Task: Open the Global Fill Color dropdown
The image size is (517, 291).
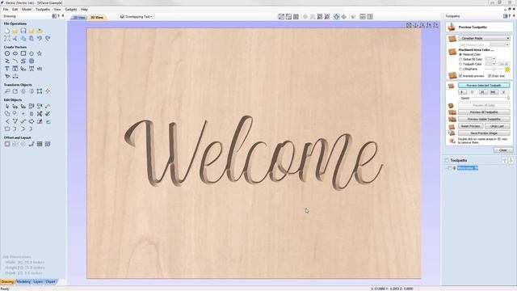Action: click(490, 59)
